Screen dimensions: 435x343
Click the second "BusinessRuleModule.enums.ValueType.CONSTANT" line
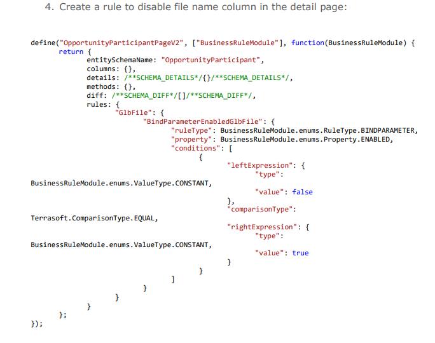point(121,245)
